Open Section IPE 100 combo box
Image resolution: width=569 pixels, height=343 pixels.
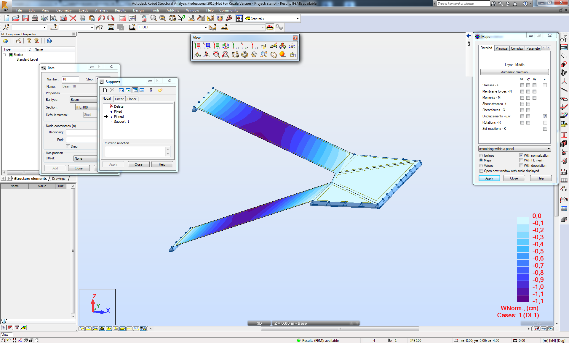pyautogui.click(x=86, y=107)
